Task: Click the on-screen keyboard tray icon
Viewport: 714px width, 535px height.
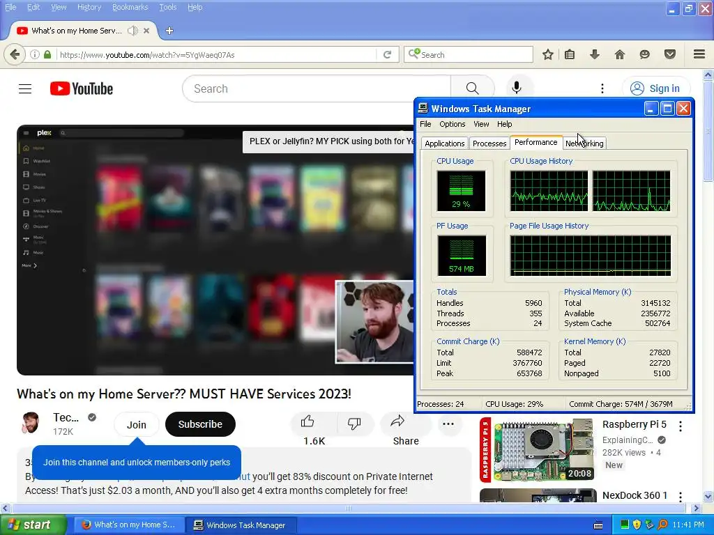Action: (x=598, y=525)
